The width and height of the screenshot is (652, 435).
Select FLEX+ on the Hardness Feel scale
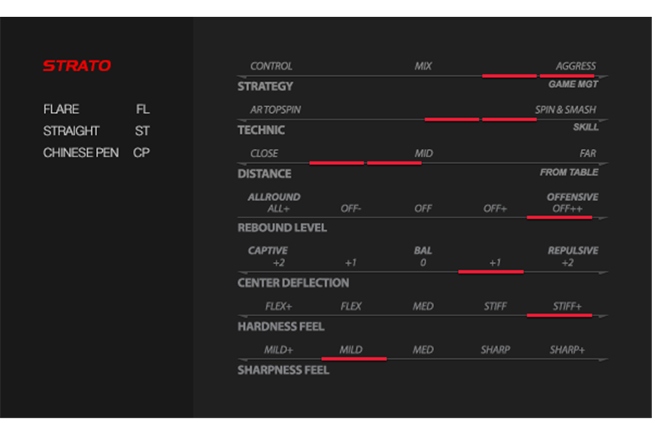[x=278, y=306]
